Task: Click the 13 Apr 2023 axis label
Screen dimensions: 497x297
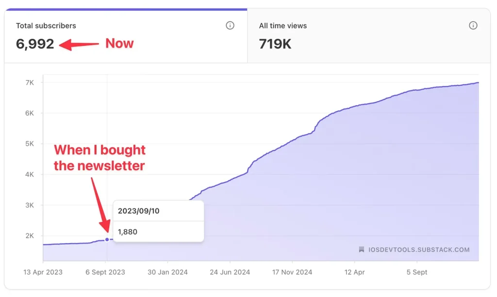Action: [x=43, y=272]
